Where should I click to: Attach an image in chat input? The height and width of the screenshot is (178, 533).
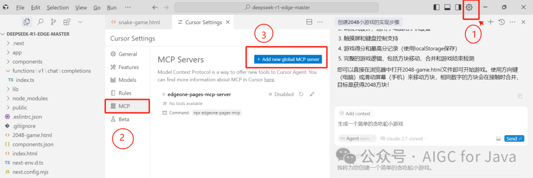point(498,139)
